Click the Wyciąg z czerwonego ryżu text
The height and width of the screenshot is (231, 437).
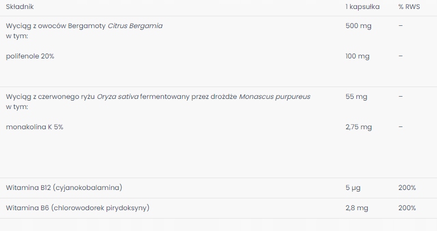coord(50,97)
